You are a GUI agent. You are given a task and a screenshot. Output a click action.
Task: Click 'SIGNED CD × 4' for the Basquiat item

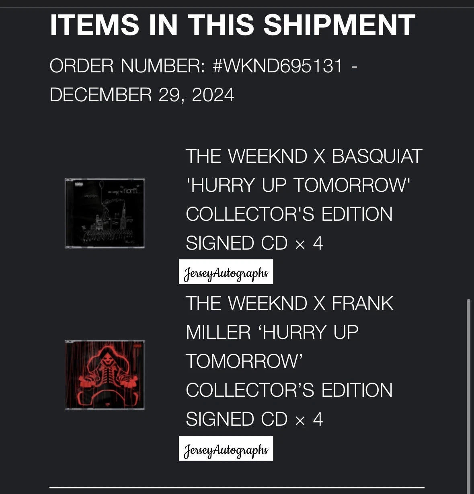pos(254,243)
